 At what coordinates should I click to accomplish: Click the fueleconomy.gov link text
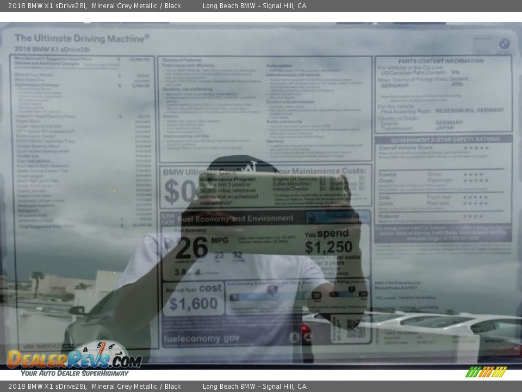(201, 338)
